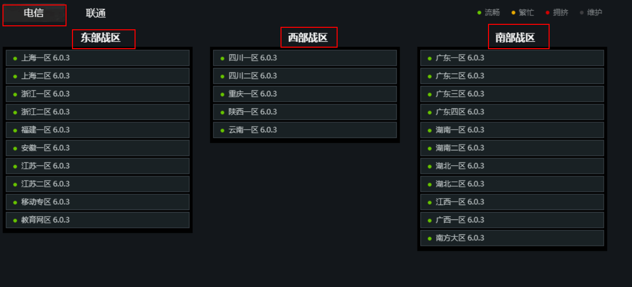The image size is (632, 287).
Task: Choose 浙江一区 6.0.3 server
Action: 98,94
